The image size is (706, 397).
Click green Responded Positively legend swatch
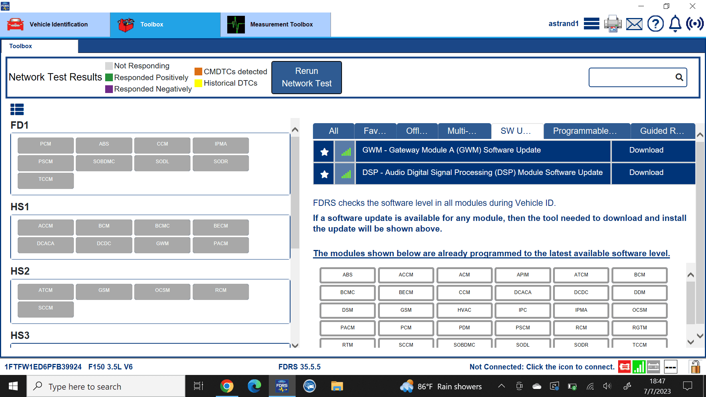click(x=109, y=78)
